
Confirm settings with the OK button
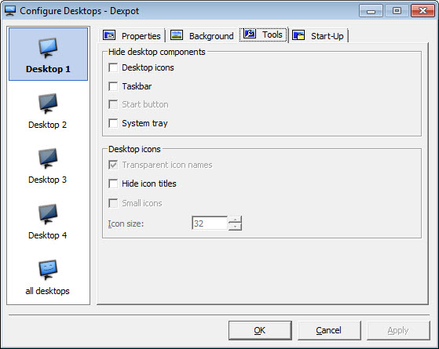coord(260,330)
